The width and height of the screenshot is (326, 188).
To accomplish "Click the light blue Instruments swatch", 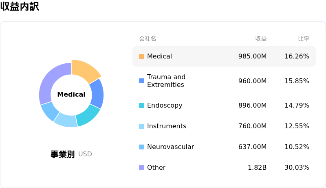I will point(141,126).
